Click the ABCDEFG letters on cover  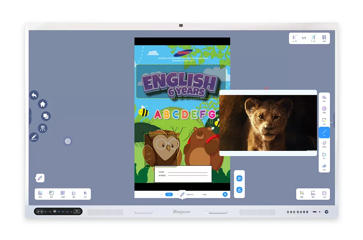click(185, 114)
